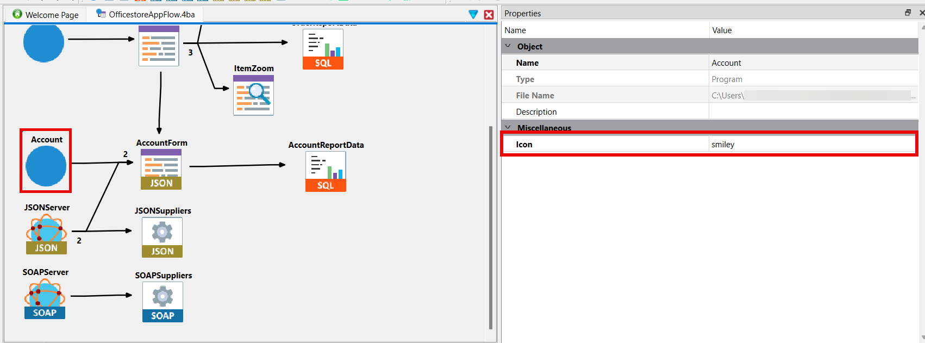Switch to the Welcome Page tab
The height and width of the screenshot is (343, 925).
pos(46,15)
